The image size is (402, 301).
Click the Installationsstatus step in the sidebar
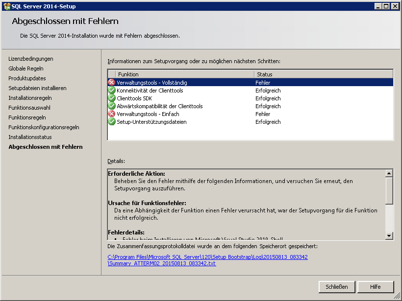click(x=30, y=137)
